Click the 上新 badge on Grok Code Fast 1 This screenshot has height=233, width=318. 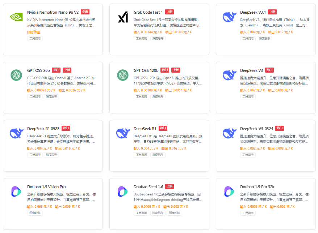coord(170,12)
